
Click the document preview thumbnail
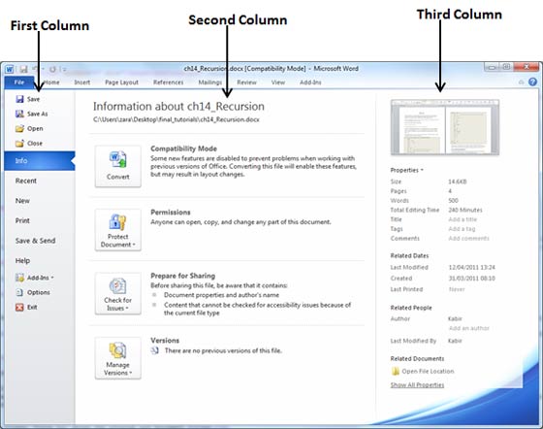click(x=445, y=127)
